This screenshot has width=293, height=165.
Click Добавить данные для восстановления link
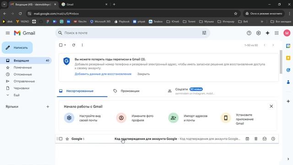click(x=103, y=74)
